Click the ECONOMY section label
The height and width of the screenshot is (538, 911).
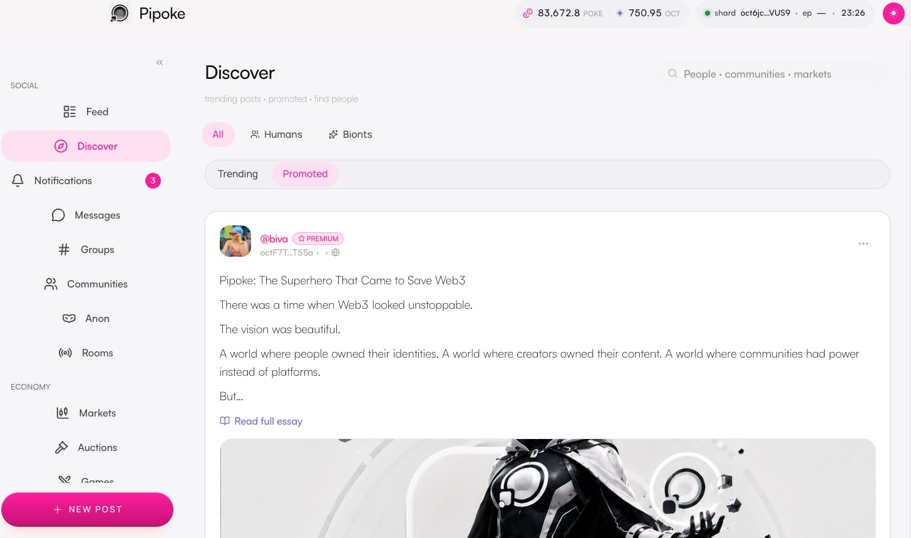(31, 386)
